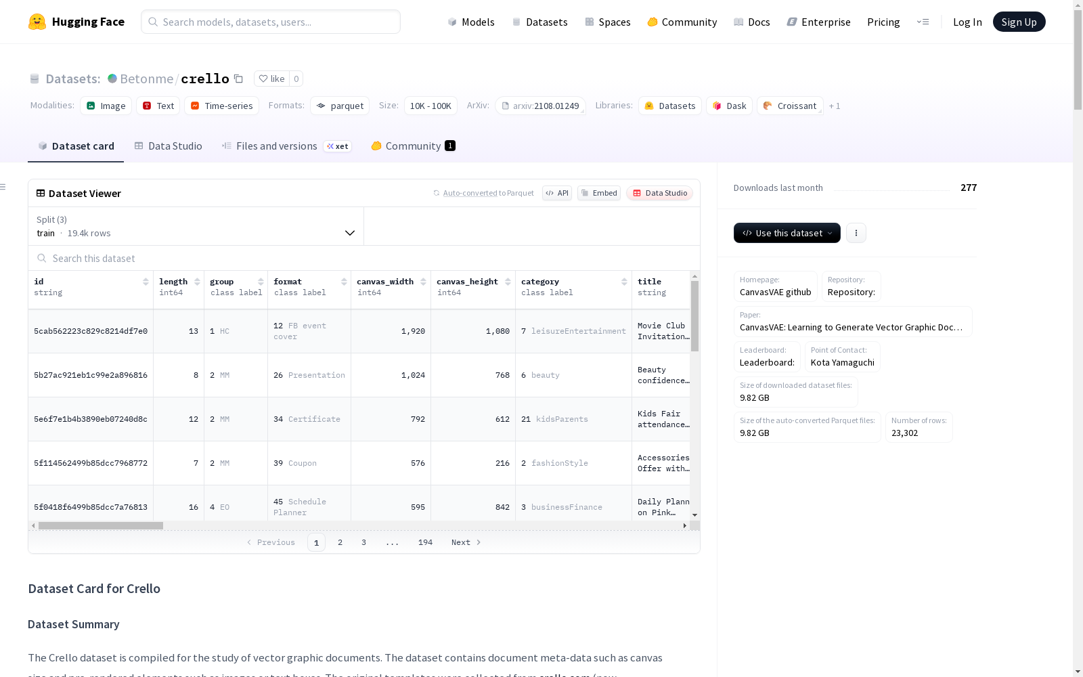
Task: Click the Log In link
Action: [967, 22]
